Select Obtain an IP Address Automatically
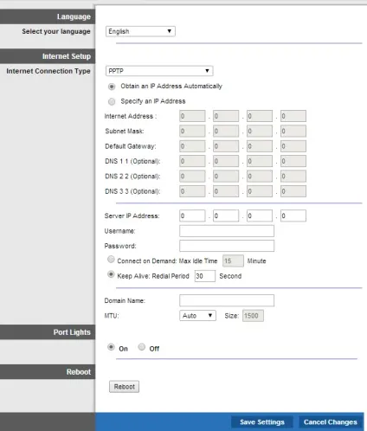 (x=112, y=87)
